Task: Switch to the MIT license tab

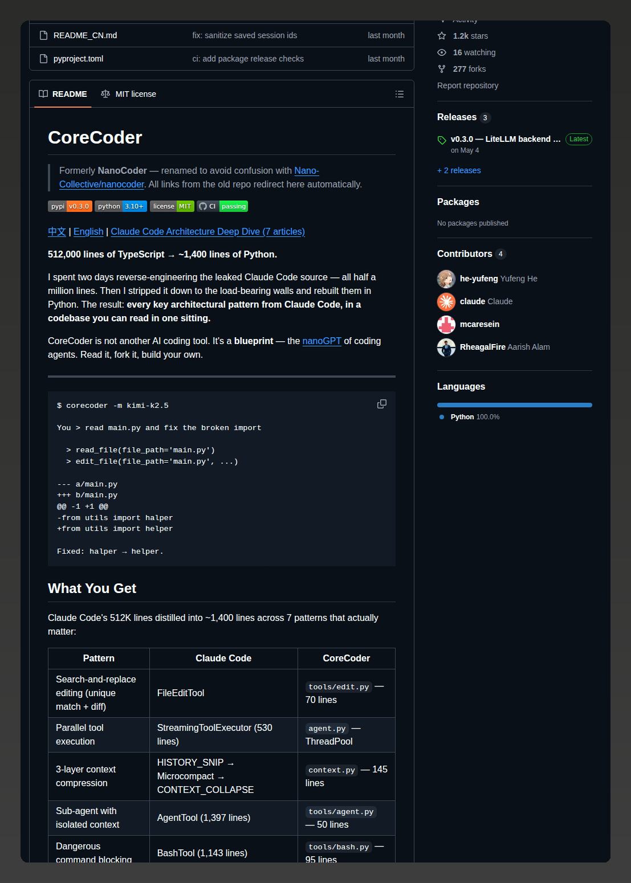Action: pos(128,94)
